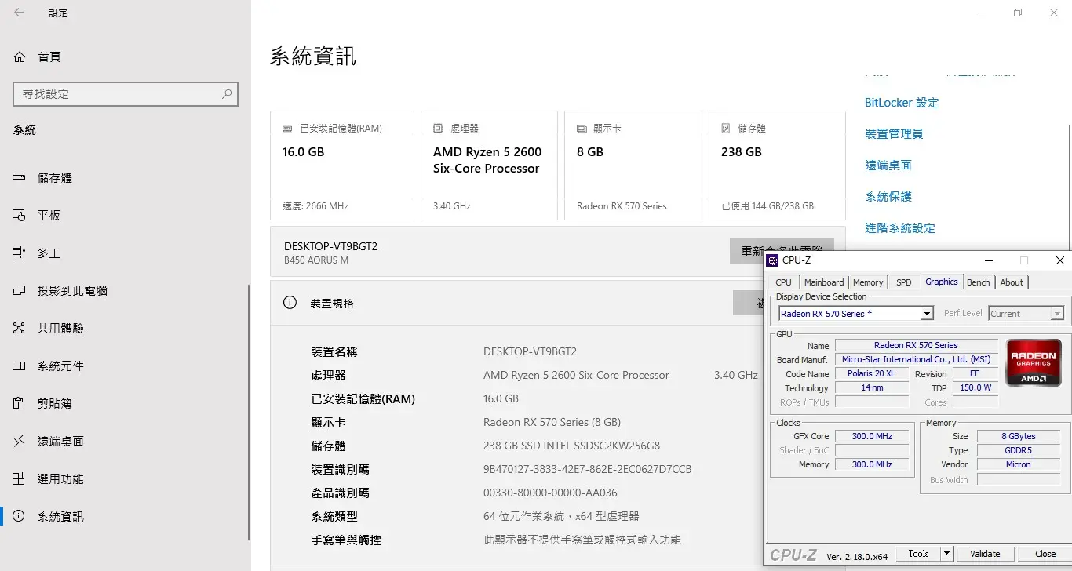Switch to the Bench tab in CPU-Z

pyautogui.click(x=978, y=282)
